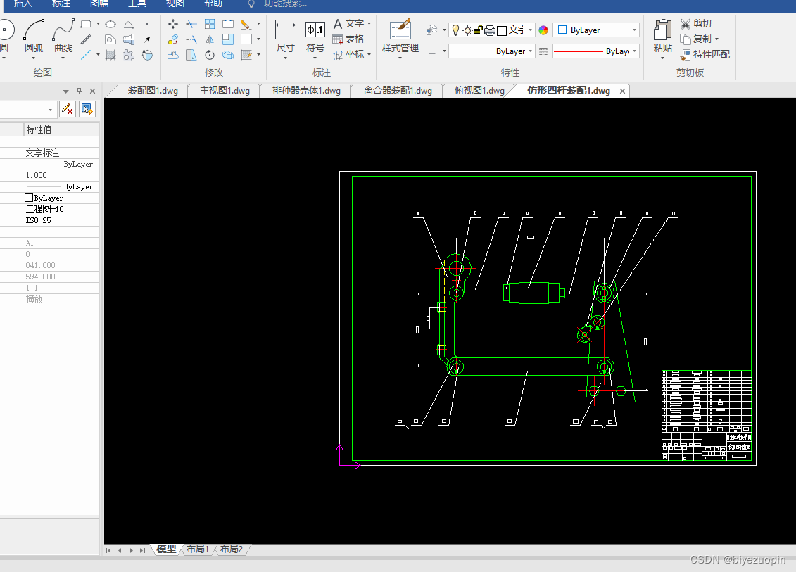Click the line weight settings icon

click(432, 51)
